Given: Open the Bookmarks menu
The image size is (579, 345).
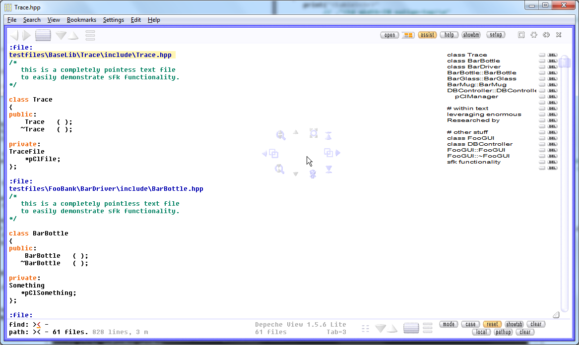Looking at the screenshot, I should [81, 20].
